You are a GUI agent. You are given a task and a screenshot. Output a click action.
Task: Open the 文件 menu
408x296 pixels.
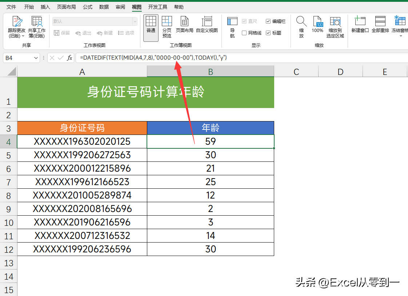[11, 7]
